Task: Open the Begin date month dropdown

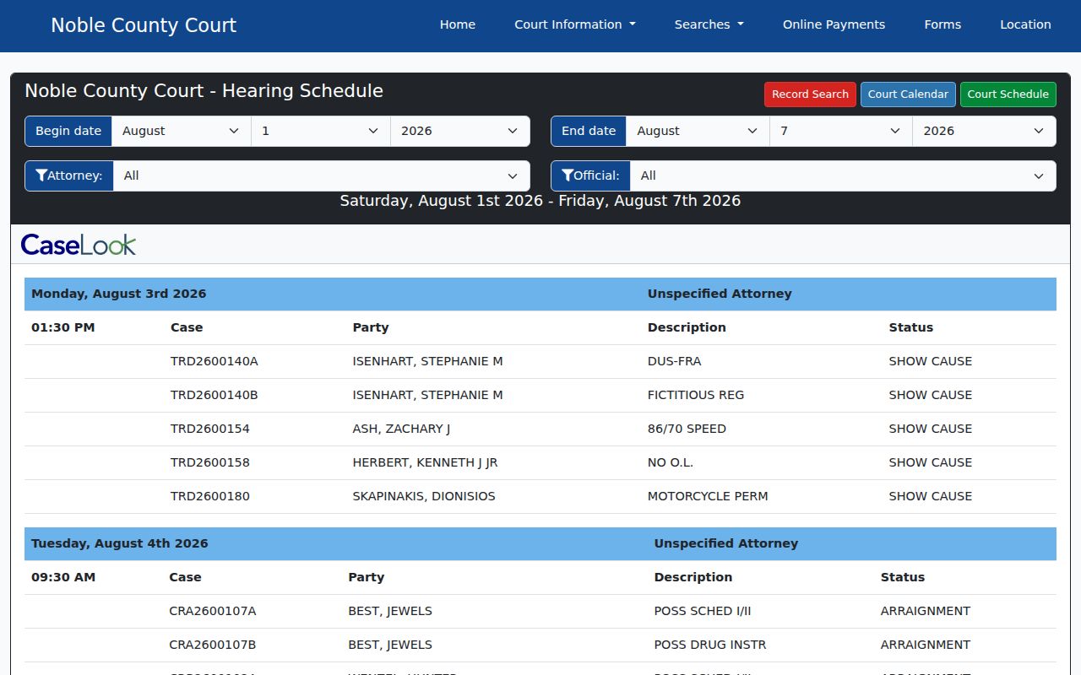Action: tap(182, 131)
